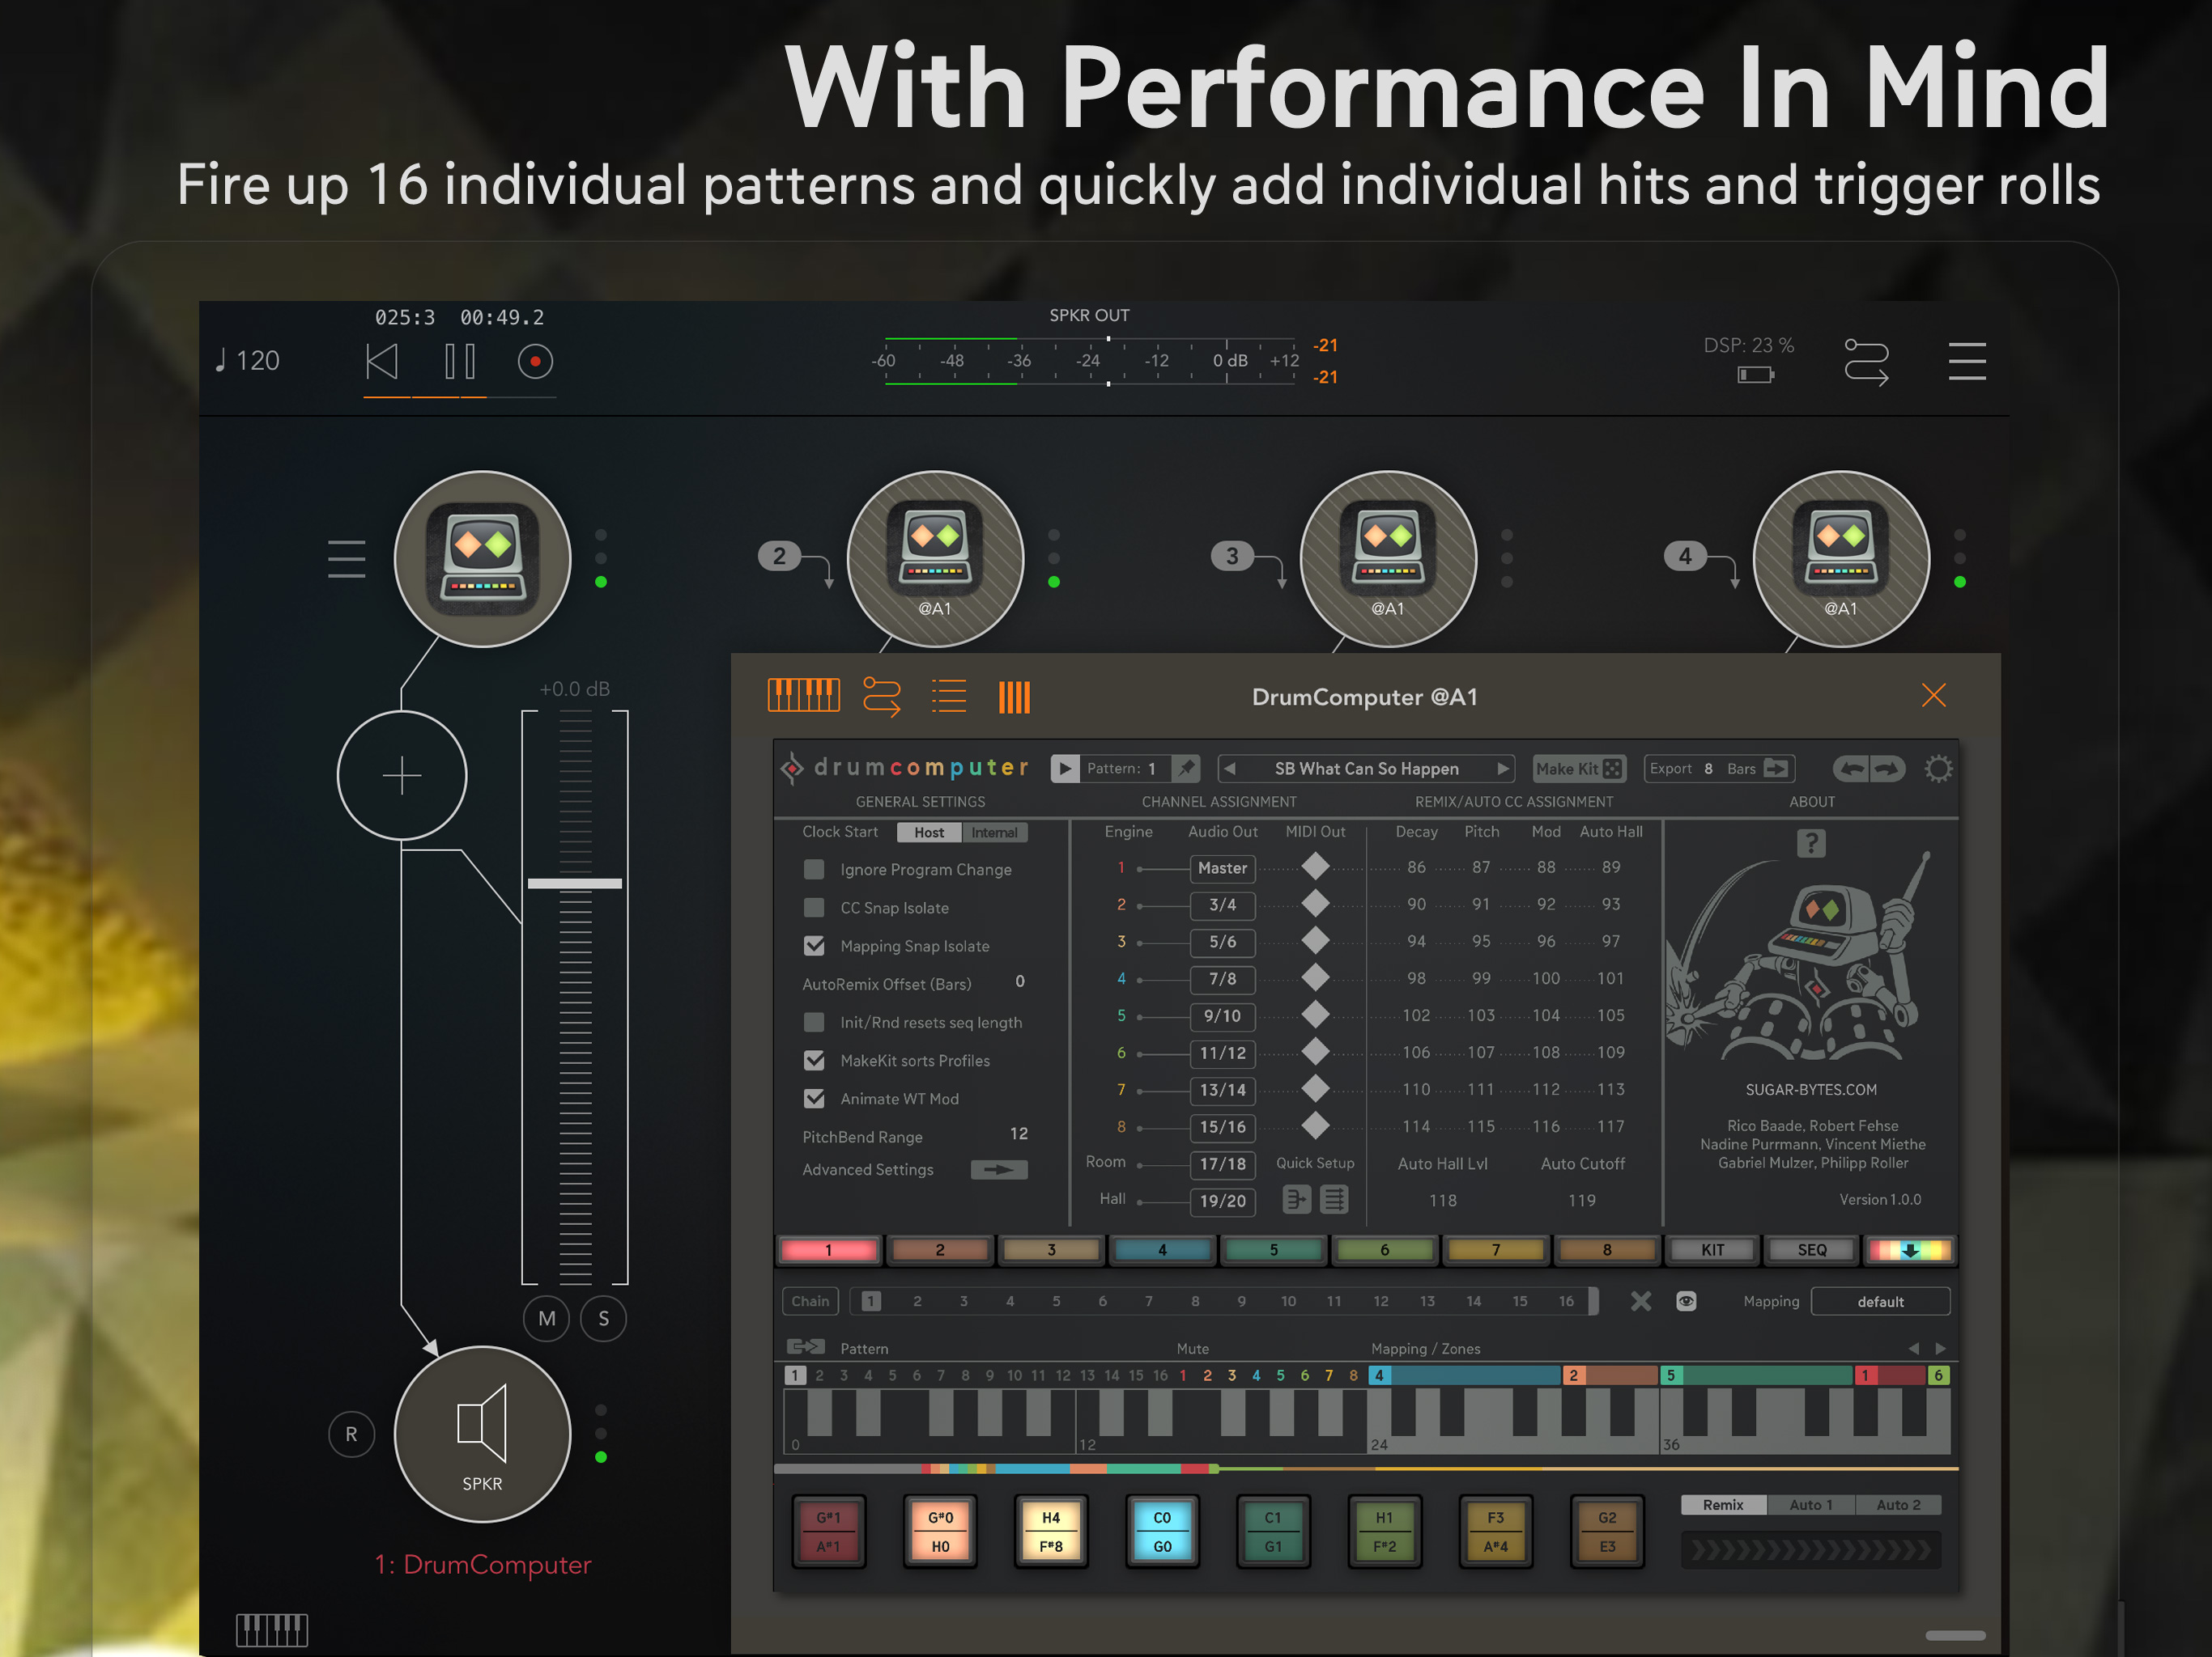2212x1657 pixels.
Task: Click the Make Kit button
Action: point(1578,769)
